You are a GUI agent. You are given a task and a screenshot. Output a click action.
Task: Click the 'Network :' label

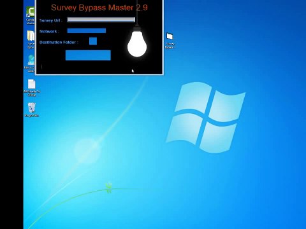click(49, 31)
